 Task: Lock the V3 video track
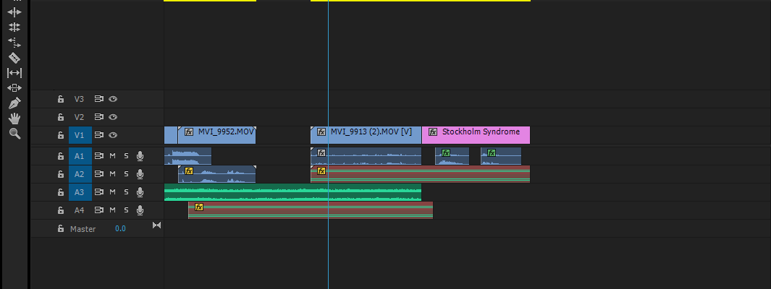[61, 99]
